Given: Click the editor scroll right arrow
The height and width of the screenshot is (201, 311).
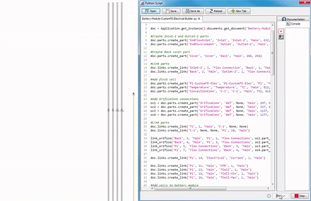Looking at the screenshot, I should [x=268, y=188].
